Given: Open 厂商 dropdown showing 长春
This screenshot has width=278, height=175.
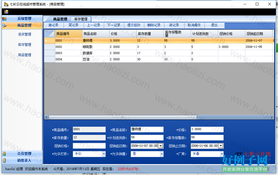Looking at the screenshot, I should click(222, 154).
